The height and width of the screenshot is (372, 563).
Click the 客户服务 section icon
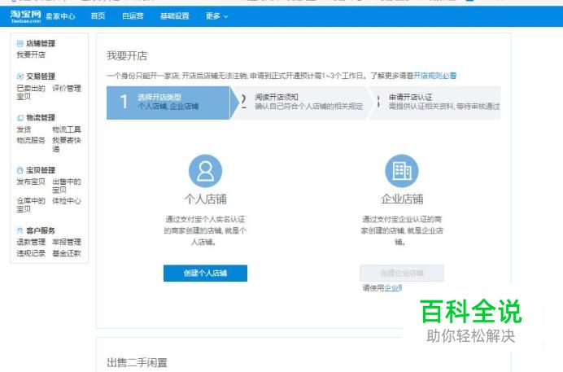[20, 230]
